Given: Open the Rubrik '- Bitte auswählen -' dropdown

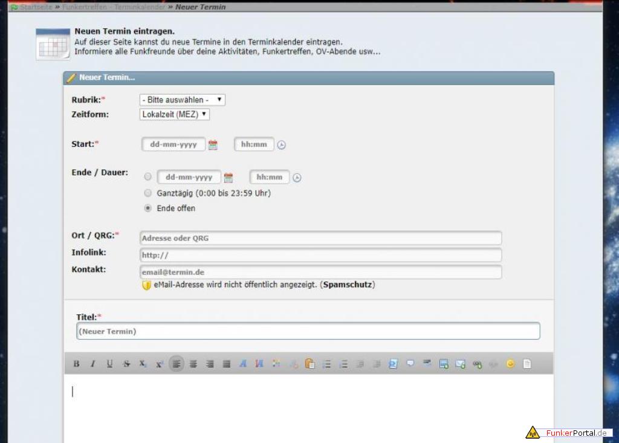Looking at the screenshot, I should 182,100.
